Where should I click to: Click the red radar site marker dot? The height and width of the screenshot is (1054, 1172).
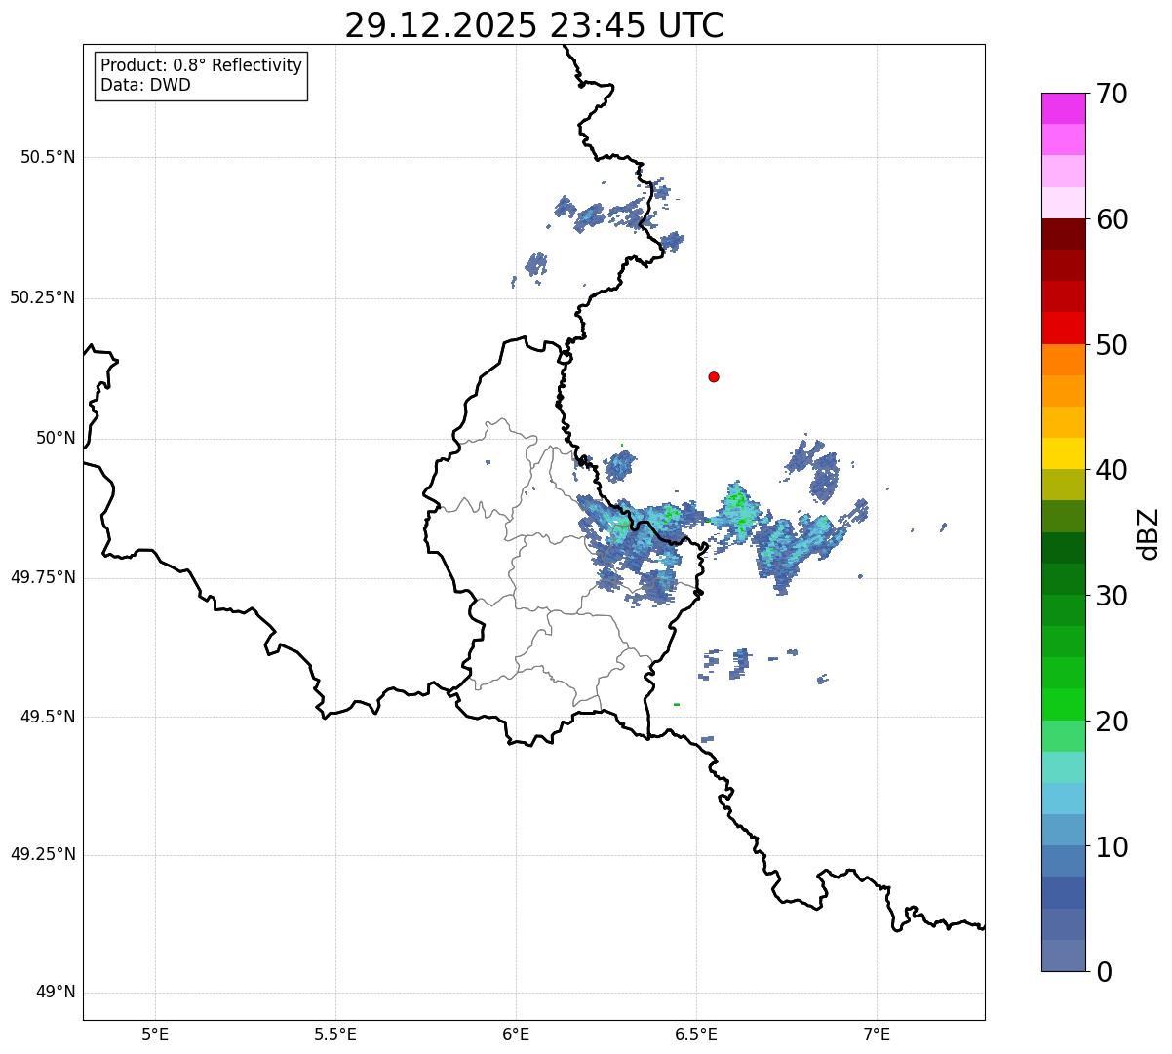point(714,376)
